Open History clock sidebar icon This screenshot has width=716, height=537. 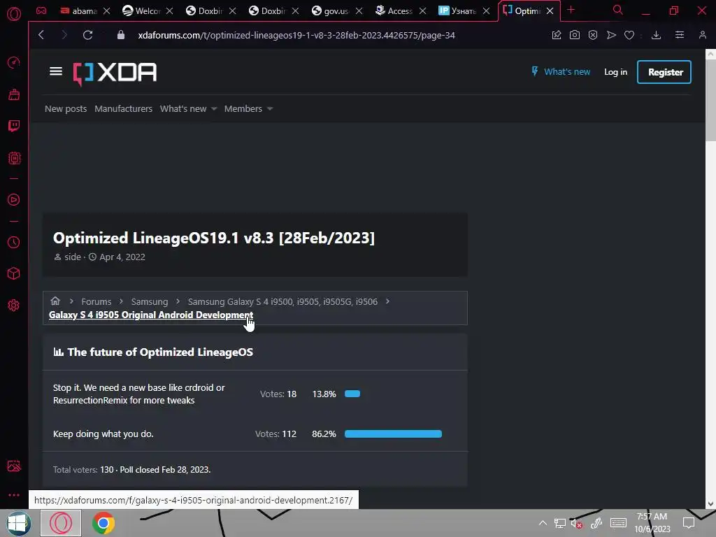(x=14, y=242)
